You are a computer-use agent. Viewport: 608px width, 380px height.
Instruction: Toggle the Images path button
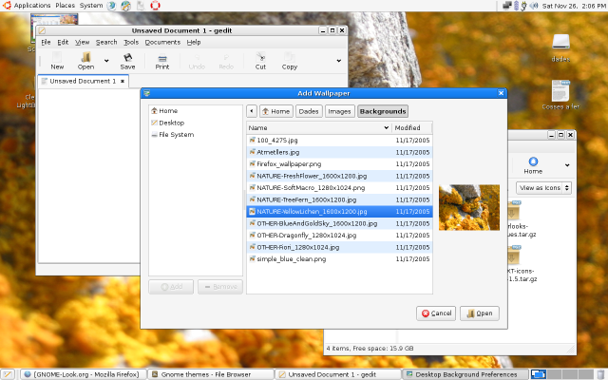(339, 111)
